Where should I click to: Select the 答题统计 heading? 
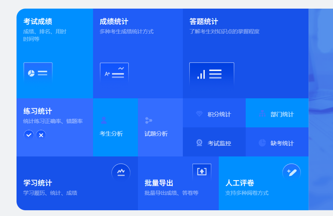point(204,22)
